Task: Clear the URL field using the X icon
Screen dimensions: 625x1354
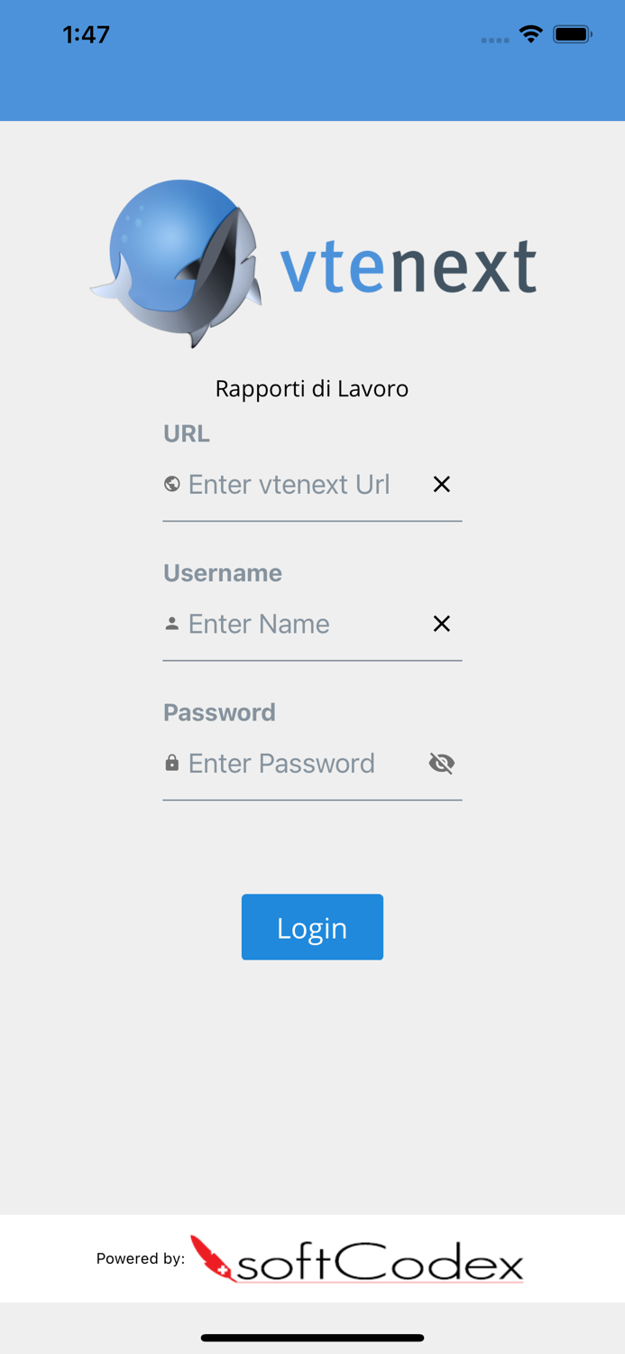Action: click(x=441, y=484)
